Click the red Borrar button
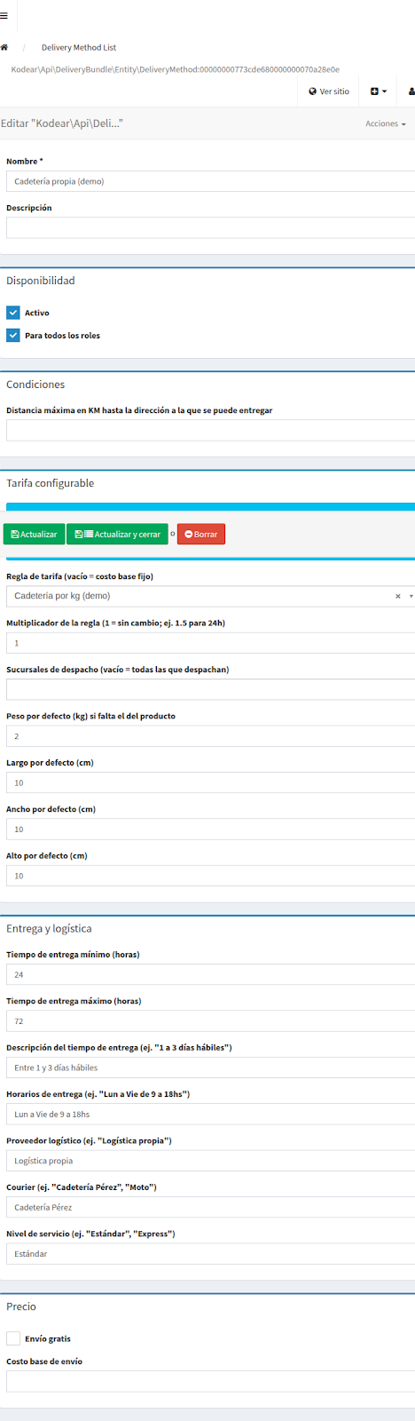Viewport: 415px width, 1421px height. pyautogui.click(x=201, y=535)
